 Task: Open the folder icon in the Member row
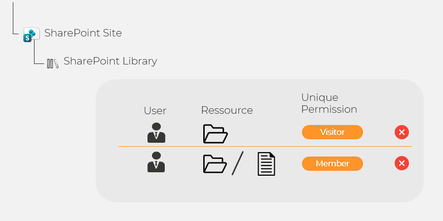tap(215, 163)
